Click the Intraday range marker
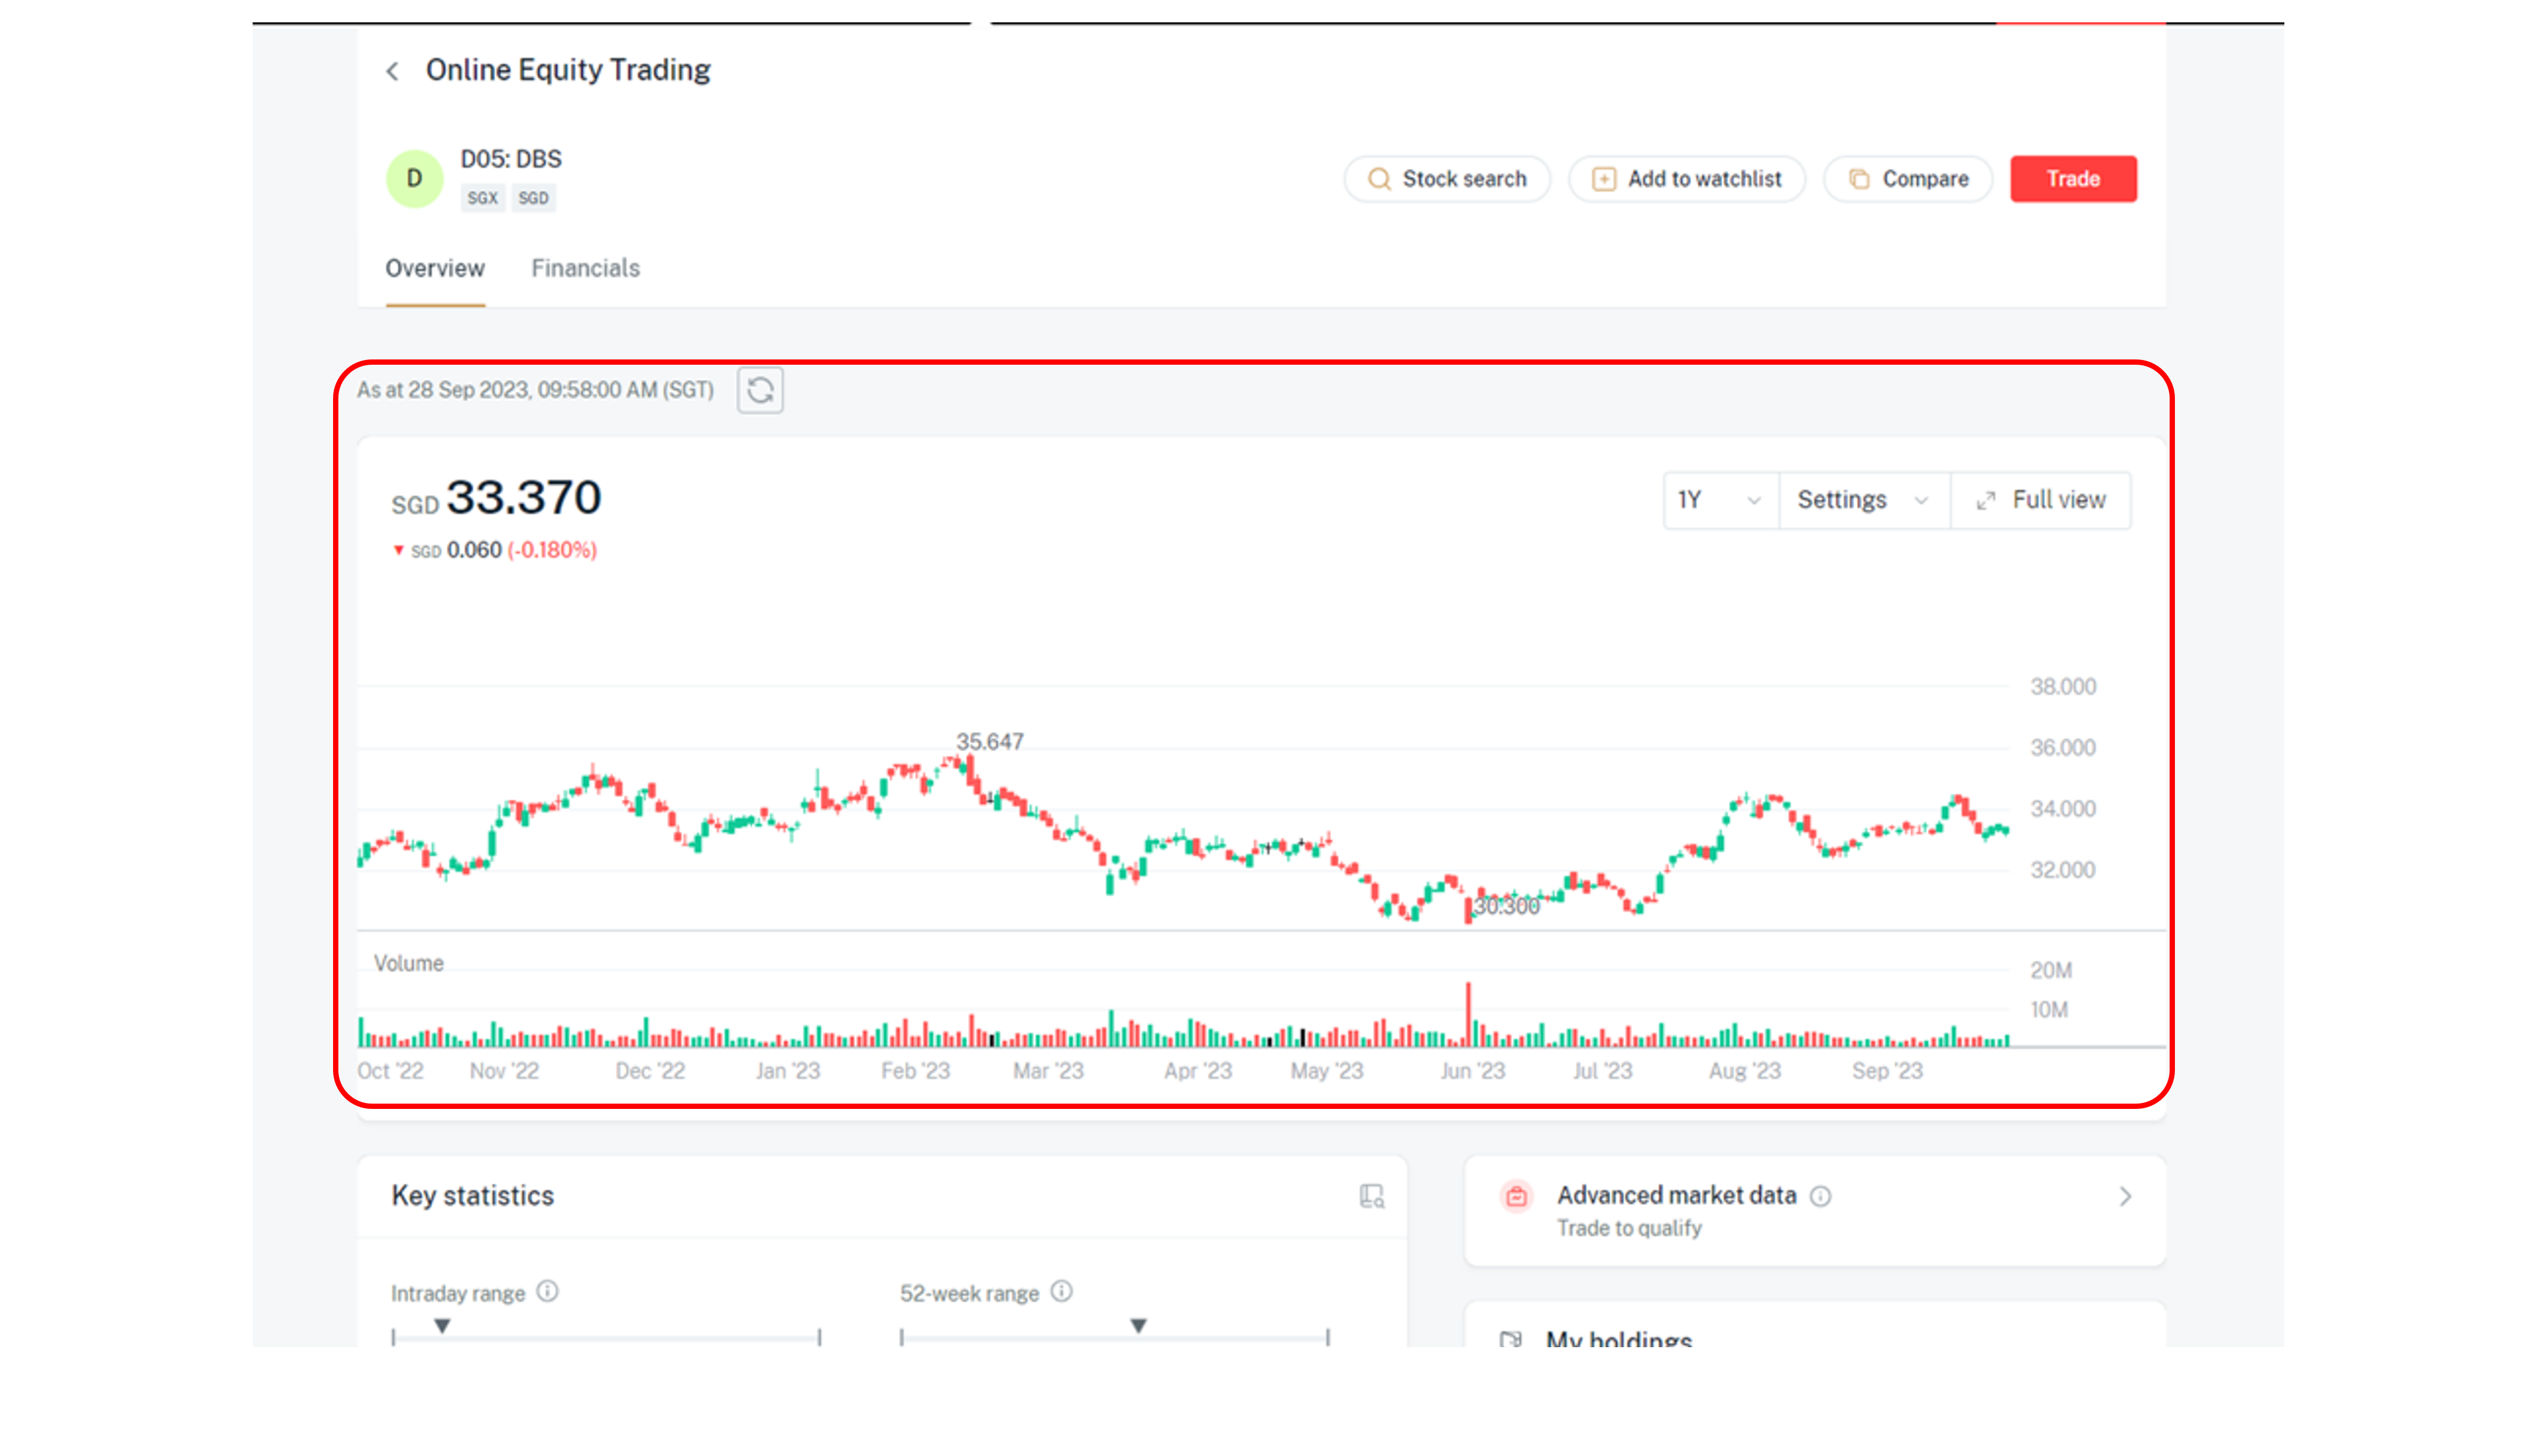2528x1456 pixels. tap(442, 1326)
